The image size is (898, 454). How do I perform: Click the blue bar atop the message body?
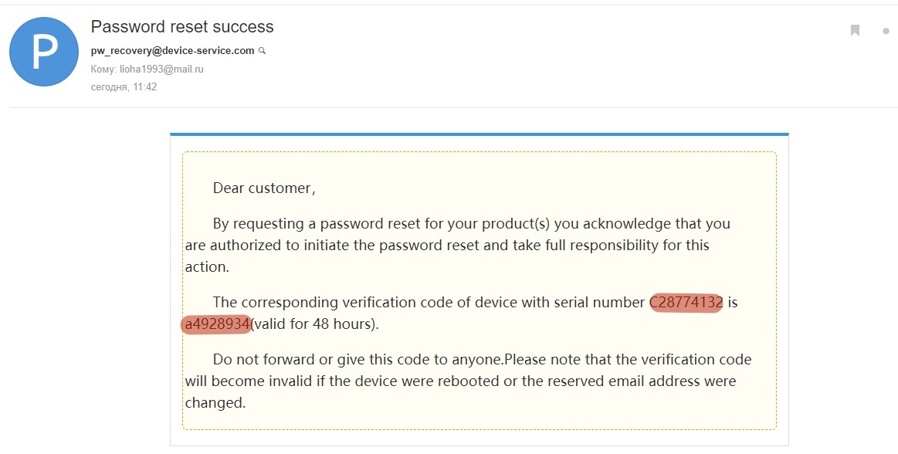[479, 134]
